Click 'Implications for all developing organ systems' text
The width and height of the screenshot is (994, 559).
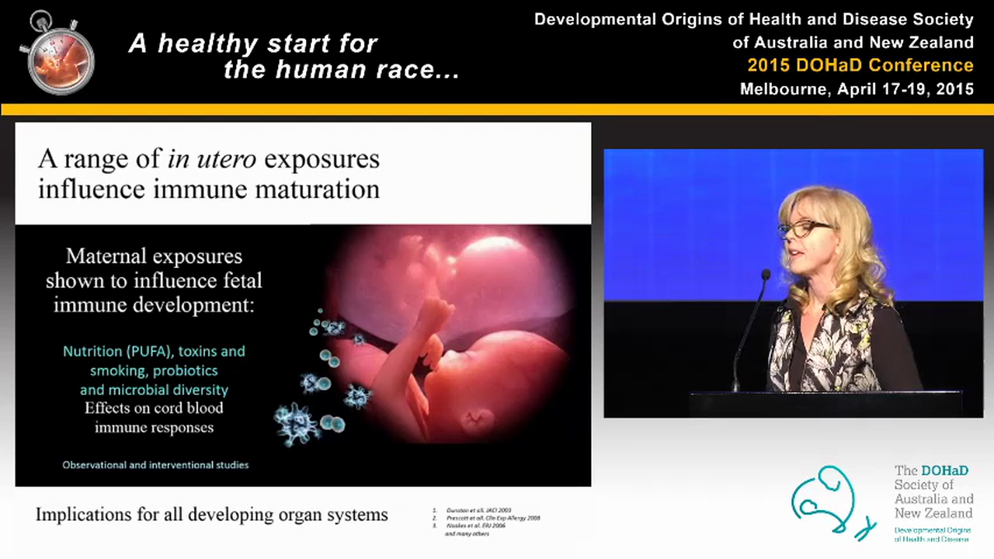(x=211, y=514)
